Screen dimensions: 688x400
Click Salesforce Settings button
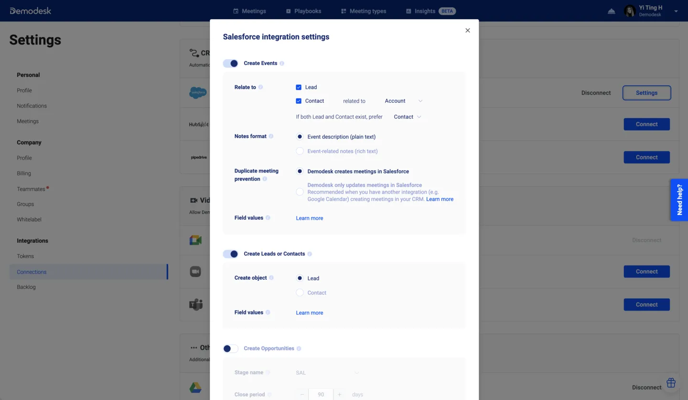click(646, 93)
